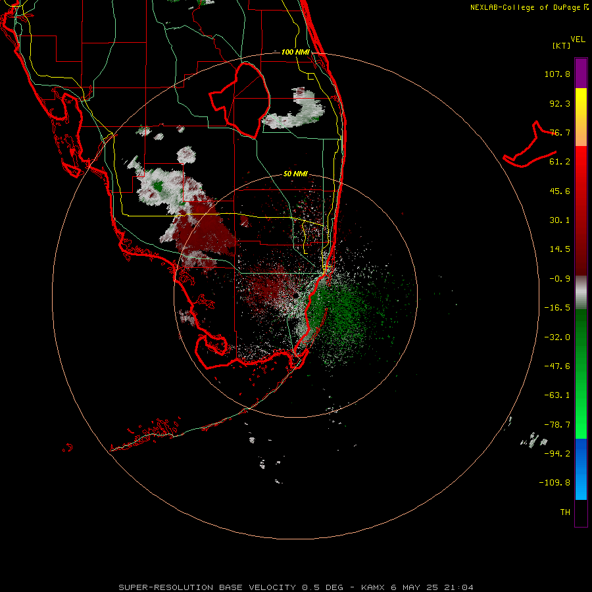Select the -32.0 legend value
This screenshot has width=592, height=592.
coord(557,337)
